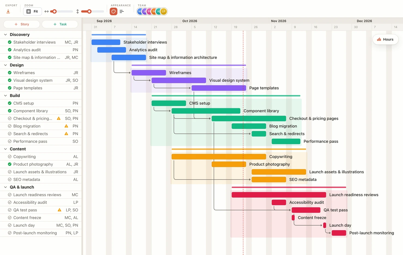This screenshot has height=255, width=403.
Task: Mark Copywriting task as complete
Action: pos(10,157)
